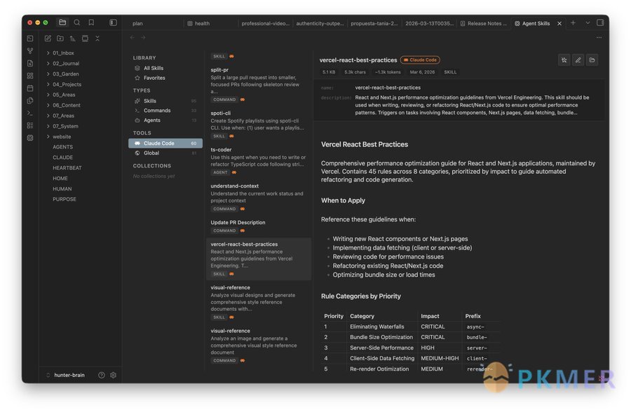Open the spoti-cli skill entry
The height and width of the screenshot is (412, 631).
click(258, 124)
